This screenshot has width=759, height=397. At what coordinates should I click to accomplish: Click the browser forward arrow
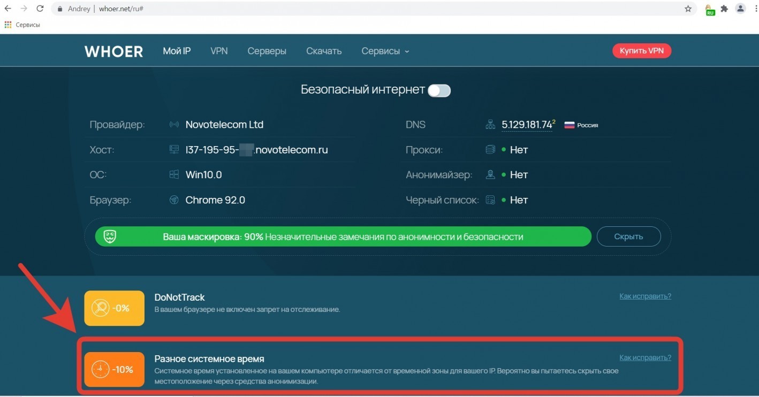click(x=24, y=9)
